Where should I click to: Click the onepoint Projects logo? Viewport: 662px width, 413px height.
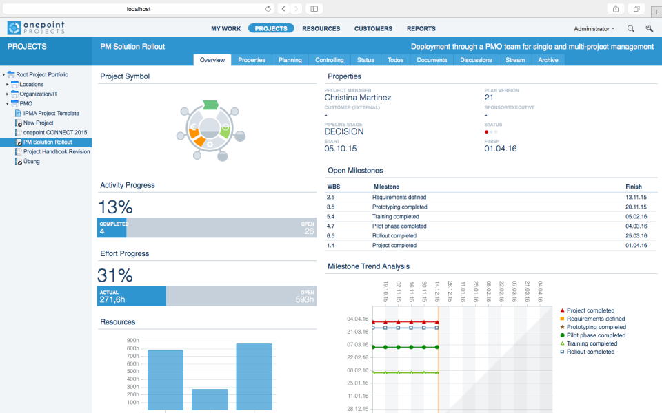pos(36,28)
